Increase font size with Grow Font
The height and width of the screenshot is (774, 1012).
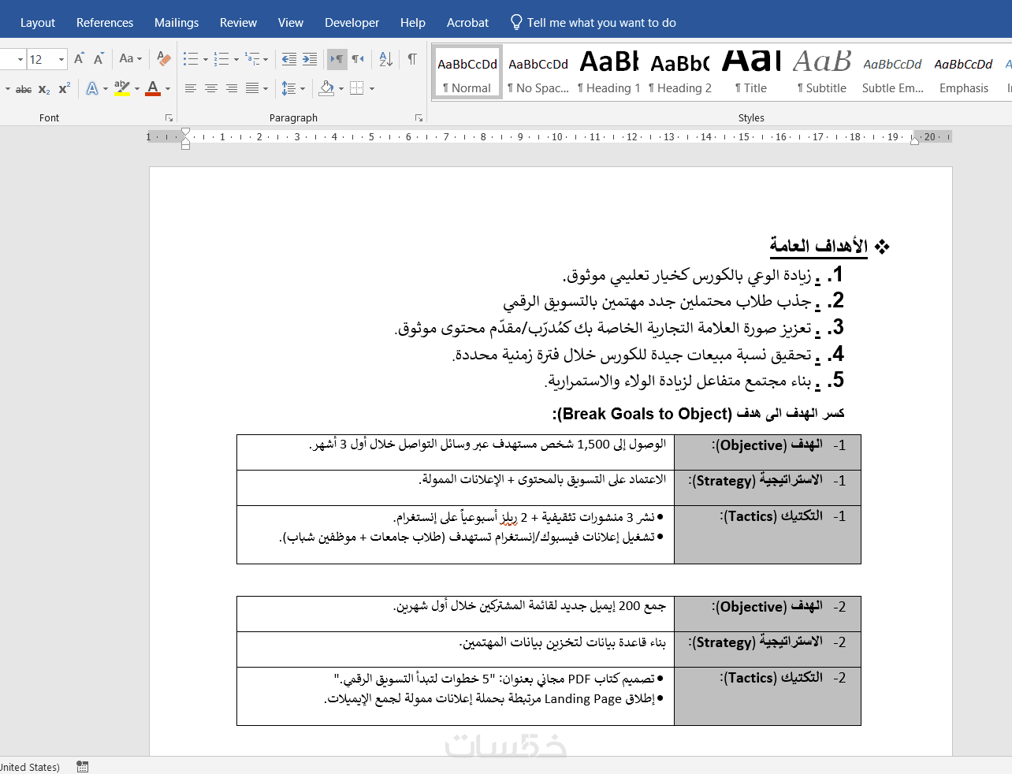click(x=79, y=58)
